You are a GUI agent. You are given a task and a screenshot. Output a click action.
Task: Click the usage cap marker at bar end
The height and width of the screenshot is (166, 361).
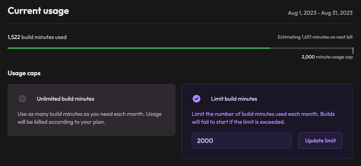pos(353,50)
